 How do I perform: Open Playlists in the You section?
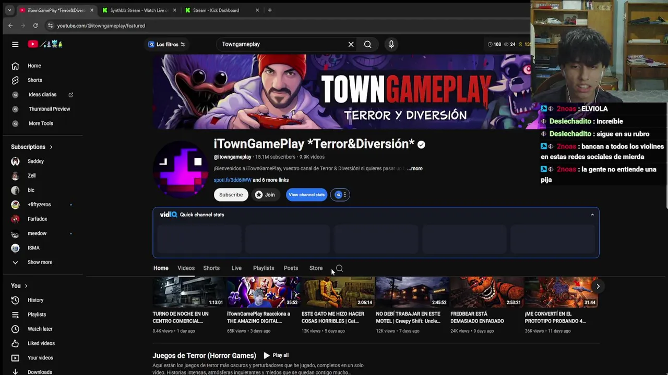point(37,315)
